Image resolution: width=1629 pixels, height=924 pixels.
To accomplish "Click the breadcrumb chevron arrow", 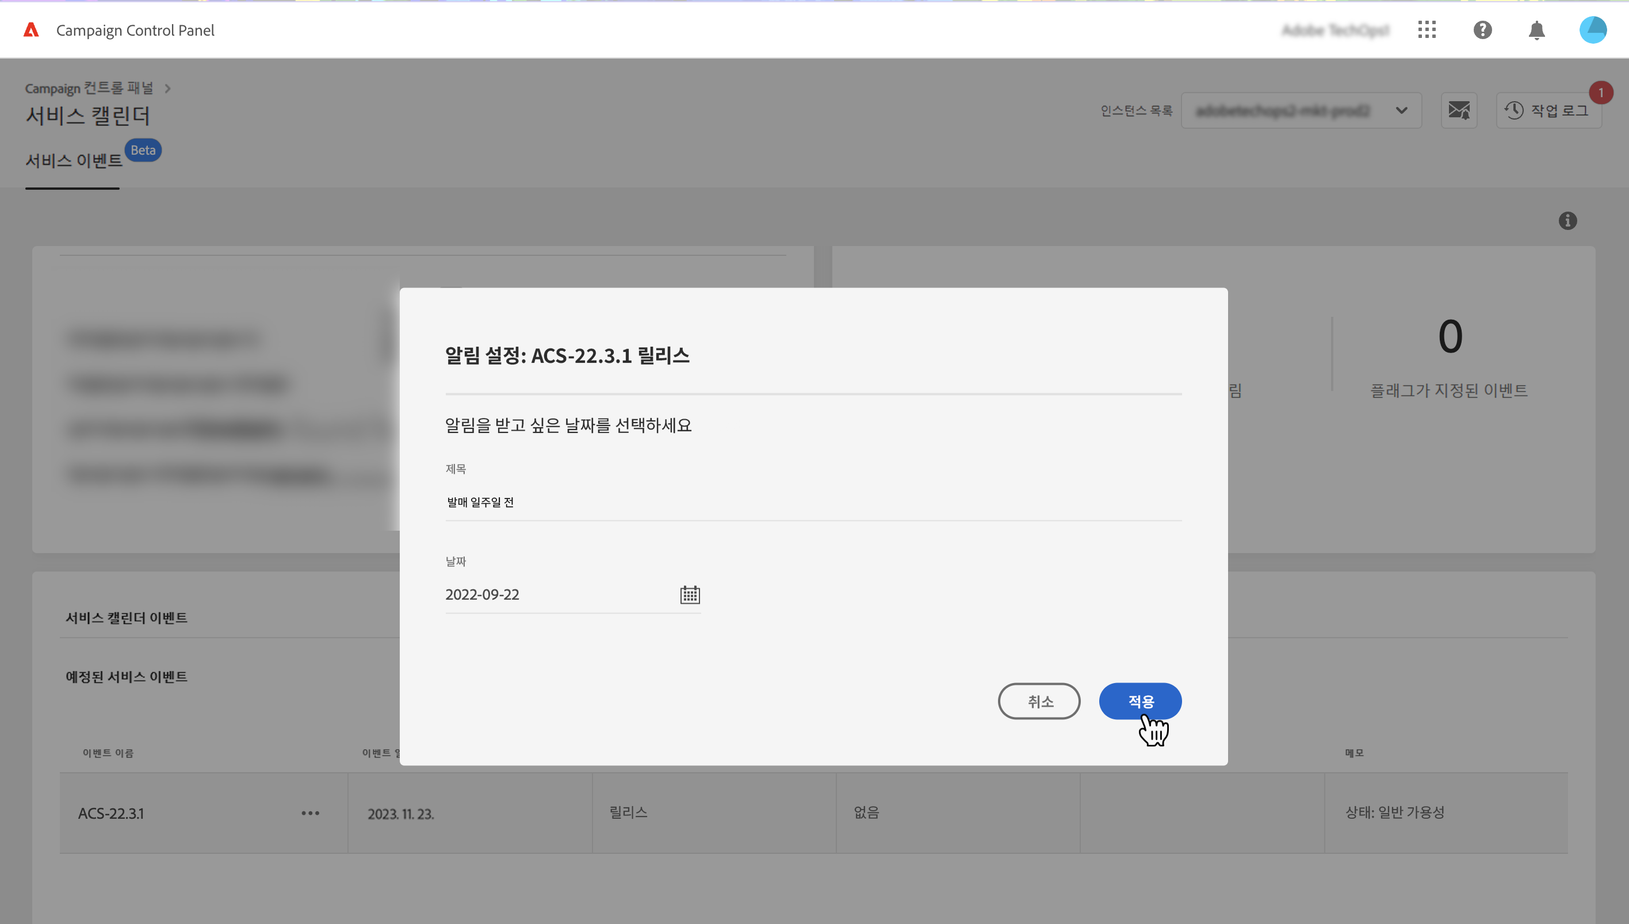I will 167,88.
